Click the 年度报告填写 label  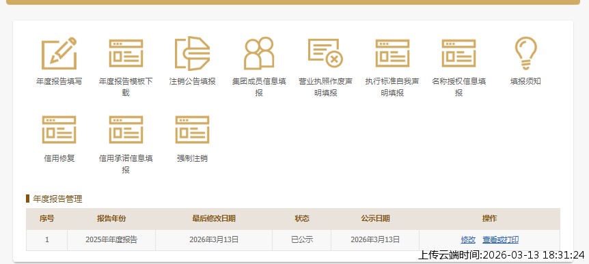[59, 81]
